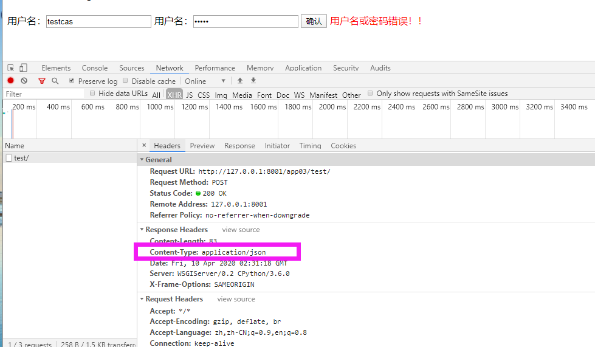Open the Online throttling dropdown

click(205, 81)
